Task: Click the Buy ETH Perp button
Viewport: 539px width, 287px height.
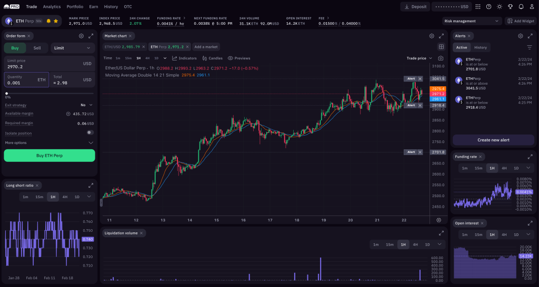Action: 49,156
